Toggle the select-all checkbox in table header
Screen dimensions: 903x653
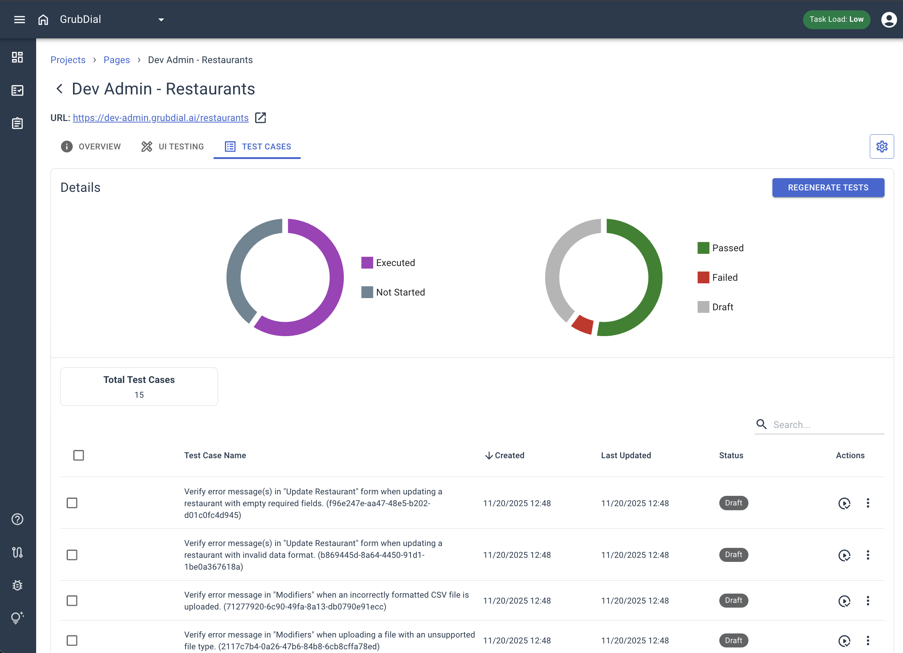click(x=79, y=455)
